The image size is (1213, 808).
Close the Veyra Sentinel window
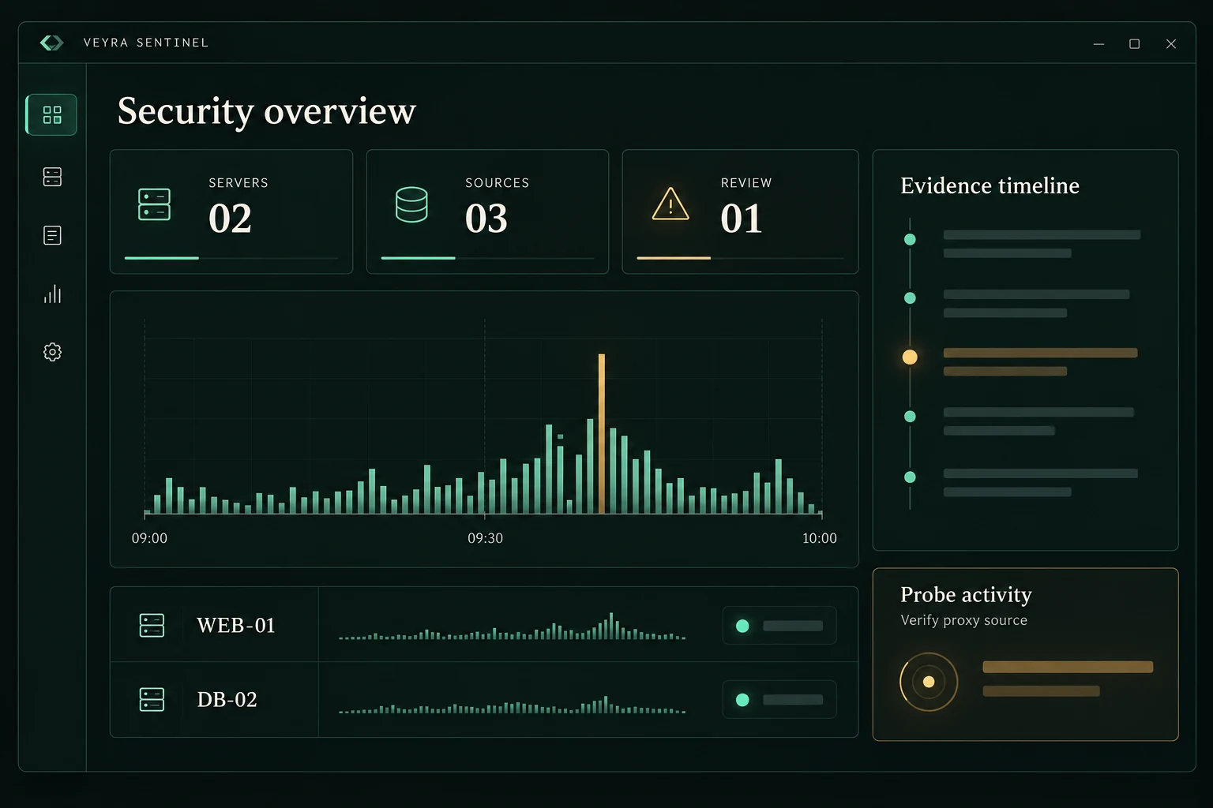[x=1171, y=44]
